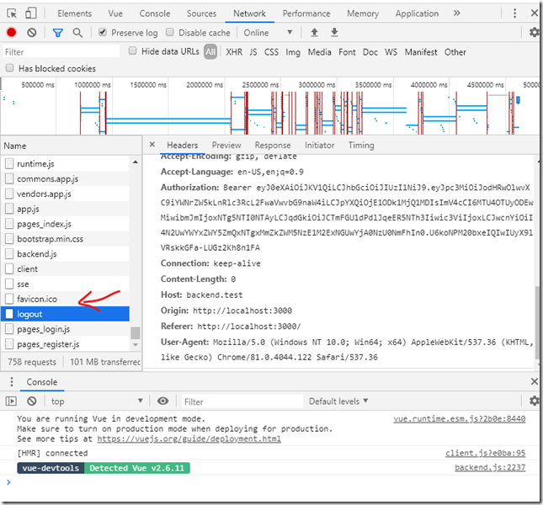Screen dimensions: 543x505
Task: Open client.js?e0ba:95 source link
Action: click(485, 453)
